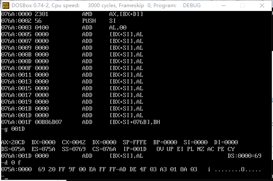Select address 076A:000F in disassembly
This screenshot has width=273, height=181.
(16, 68)
